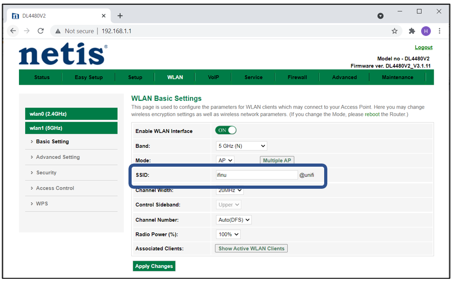Click the browser forward arrow
This screenshot has height=282, width=454.
click(27, 31)
